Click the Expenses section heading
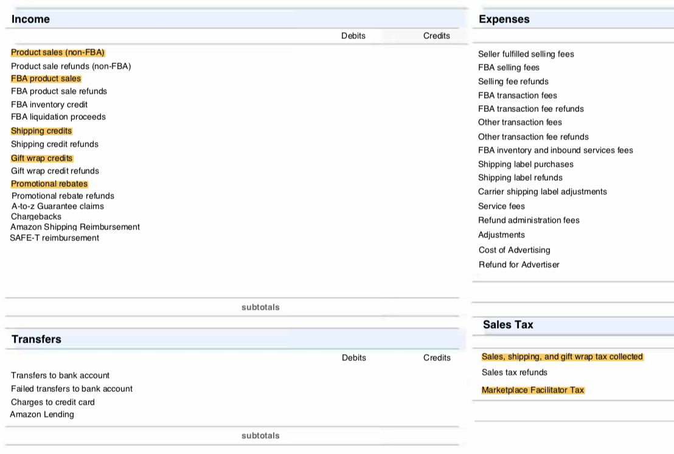Viewport: 674px width, 454px height. click(x=504, y=19)
